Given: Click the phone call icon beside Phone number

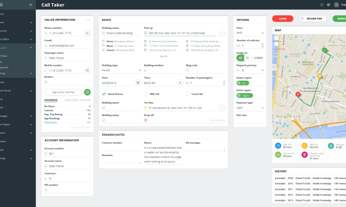Looking at the screenshot, I should tap(87, 33).
